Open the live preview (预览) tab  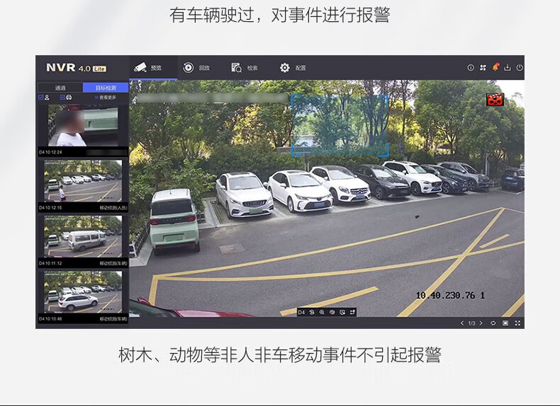[x=153, y=68]
